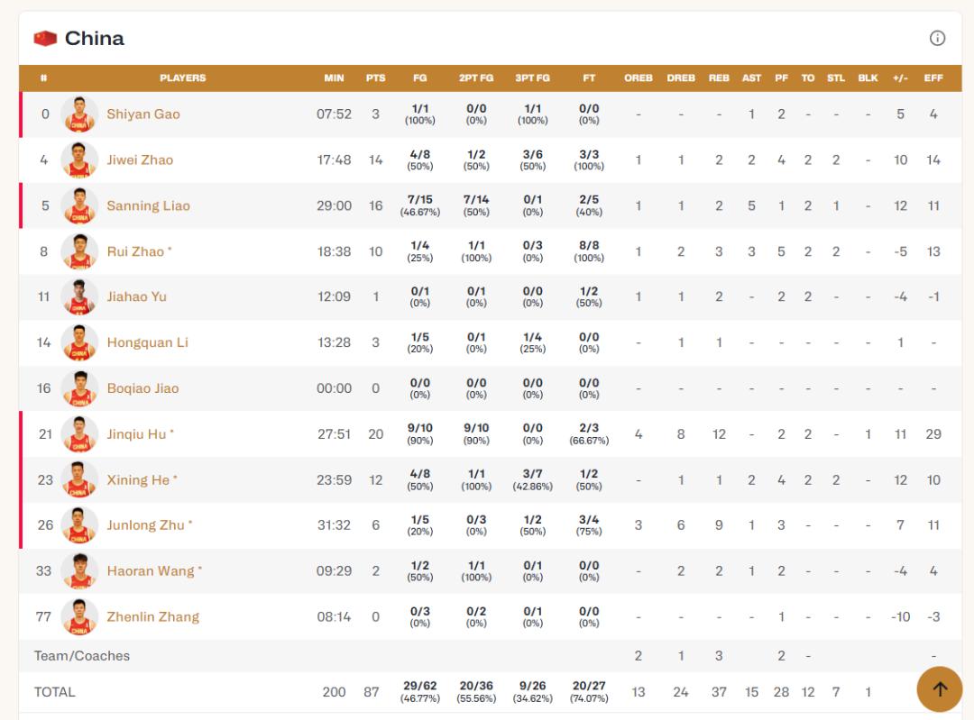Click the 2PT FG column header
This screenshot has height=720, width=974.
tap(476, 78)
